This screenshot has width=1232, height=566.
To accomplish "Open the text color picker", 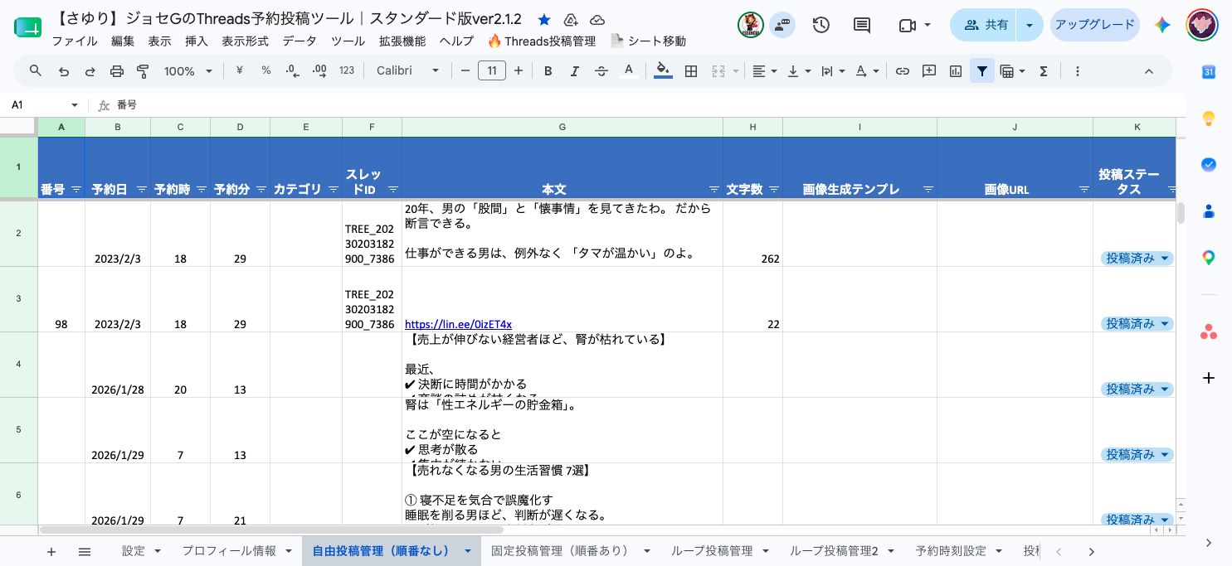I will click(629, 71).
